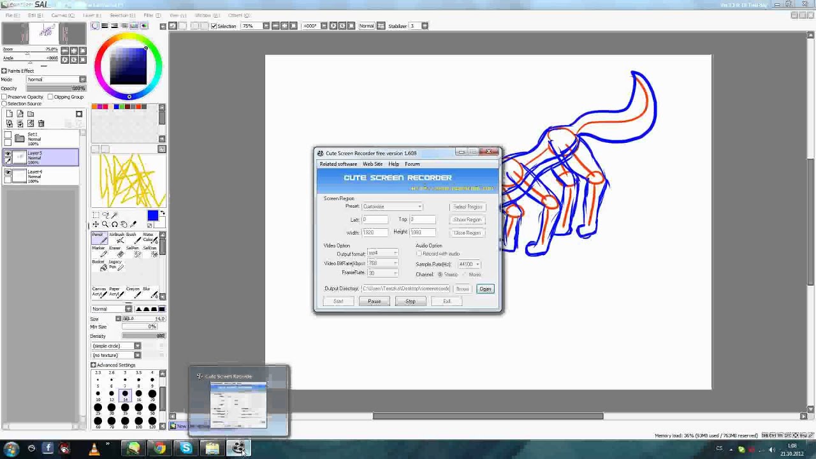Click the Stop recording button
The image size is (816, 459).
pyautogui.click(x=411, y=302)
